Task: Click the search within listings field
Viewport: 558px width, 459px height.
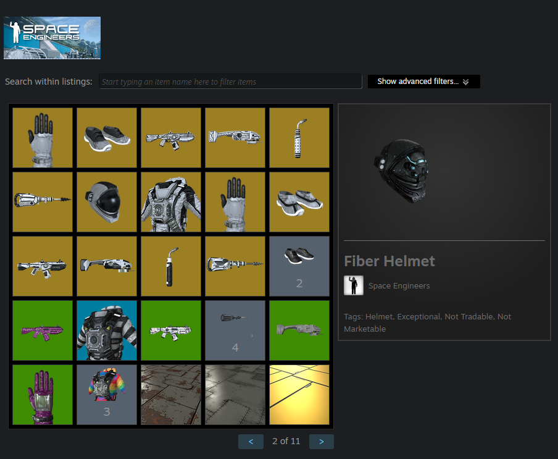Action: (x=230, y=82)
